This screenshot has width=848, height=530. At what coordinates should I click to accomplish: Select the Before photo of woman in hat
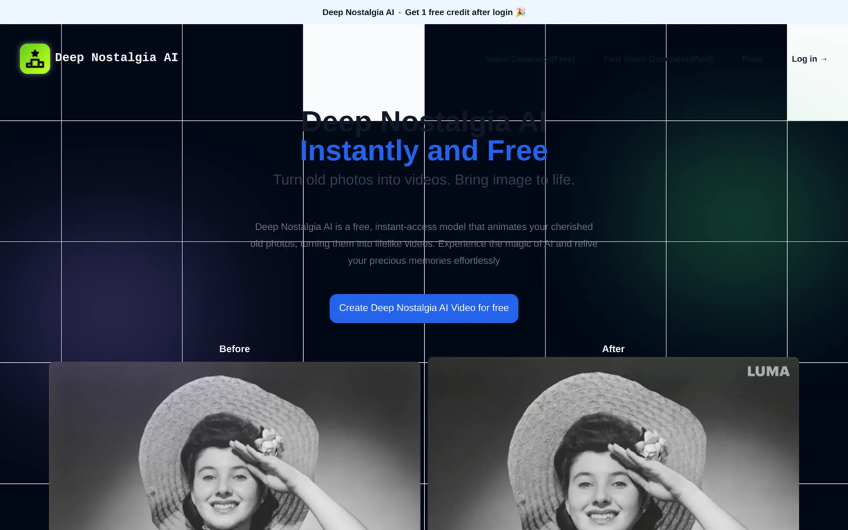pyautogui.click(x=234, y=446)
